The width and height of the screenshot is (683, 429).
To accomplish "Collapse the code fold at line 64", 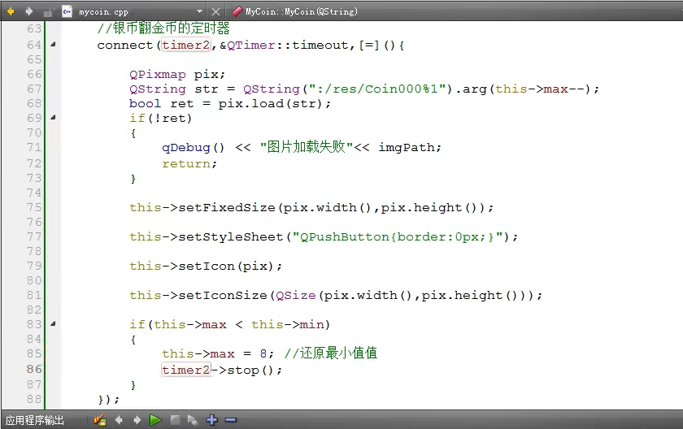I will pos(53,44).
